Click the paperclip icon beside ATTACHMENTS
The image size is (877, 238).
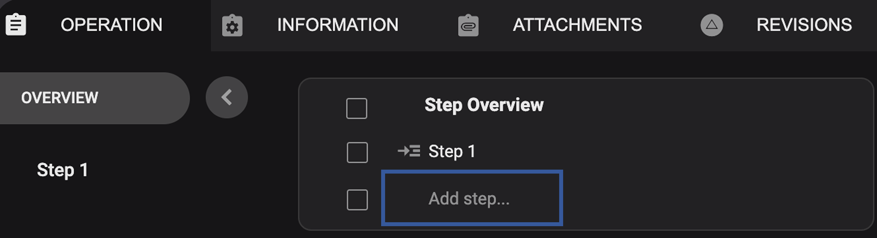tap(469, 25)
